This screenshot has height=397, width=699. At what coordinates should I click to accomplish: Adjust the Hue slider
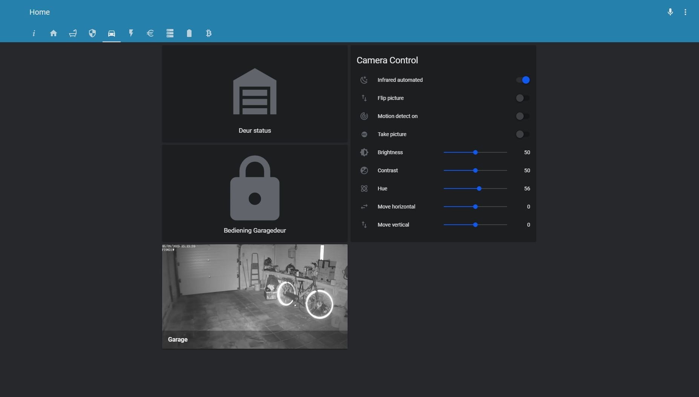(475, 189)
